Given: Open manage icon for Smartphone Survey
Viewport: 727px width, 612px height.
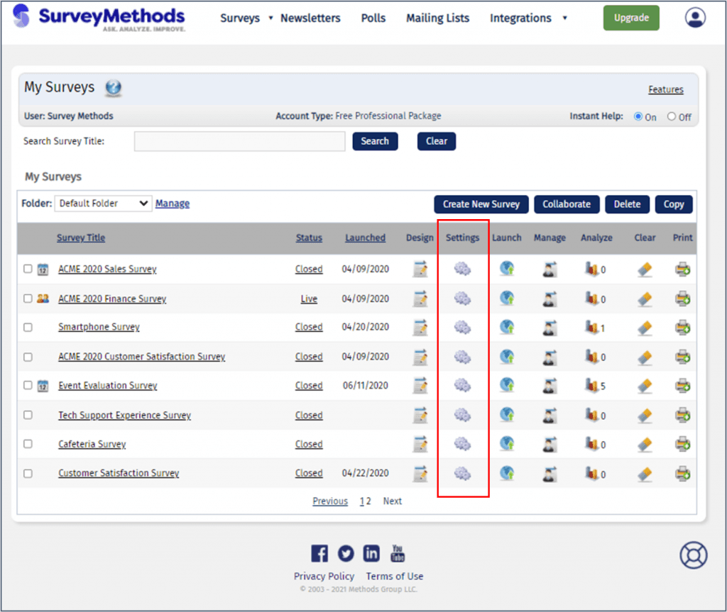Looking at the screenshot, I should click(x=550, y=328).
